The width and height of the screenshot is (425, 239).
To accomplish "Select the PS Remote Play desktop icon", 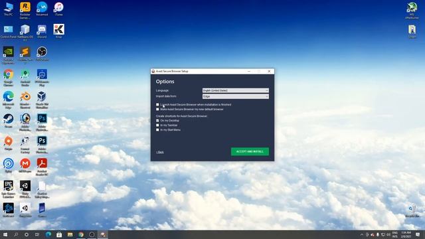I will click(x=42, y=78).
